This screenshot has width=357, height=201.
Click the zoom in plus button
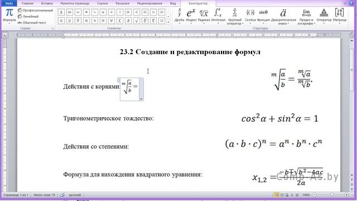[x=346, y=195]
